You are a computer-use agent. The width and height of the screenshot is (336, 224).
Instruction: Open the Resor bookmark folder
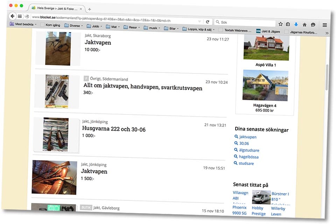click(132, 27)
